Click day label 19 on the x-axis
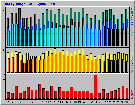 tap(79, 102)
